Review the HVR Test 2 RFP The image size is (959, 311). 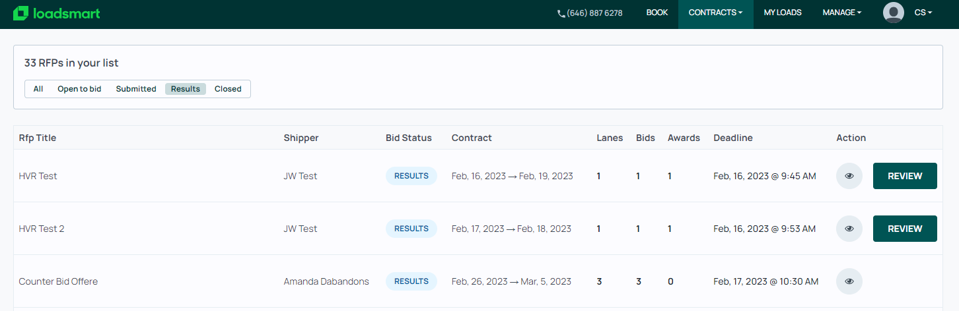tap(905, 229)
